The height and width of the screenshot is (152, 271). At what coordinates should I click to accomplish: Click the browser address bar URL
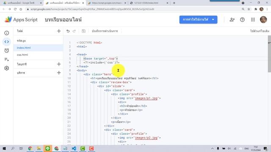click(92, 9)
